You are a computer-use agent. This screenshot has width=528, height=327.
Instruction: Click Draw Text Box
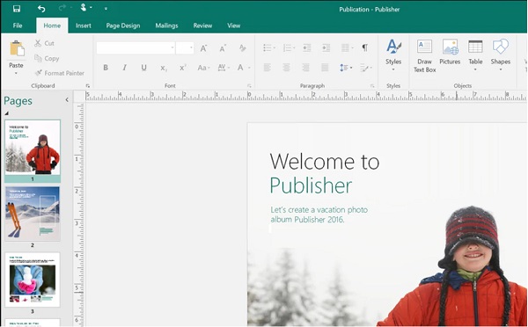tap(424, 56)
